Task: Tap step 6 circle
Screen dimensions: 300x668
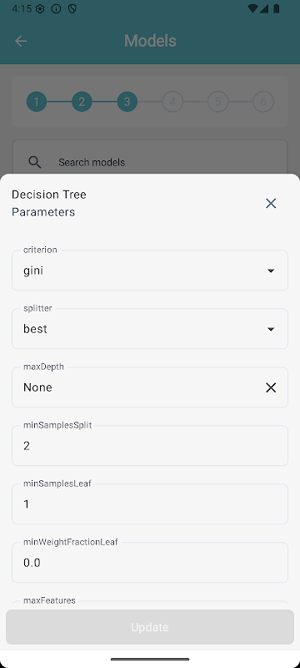Action: click(263, 102)
